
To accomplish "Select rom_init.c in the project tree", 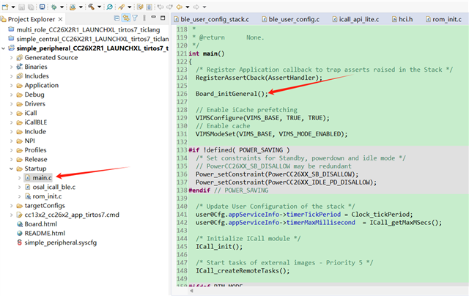I will click(x=47, y=196).
